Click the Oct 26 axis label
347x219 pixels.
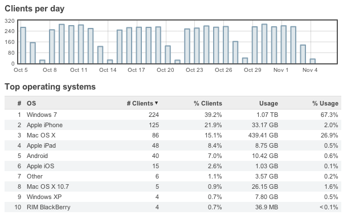223,70
